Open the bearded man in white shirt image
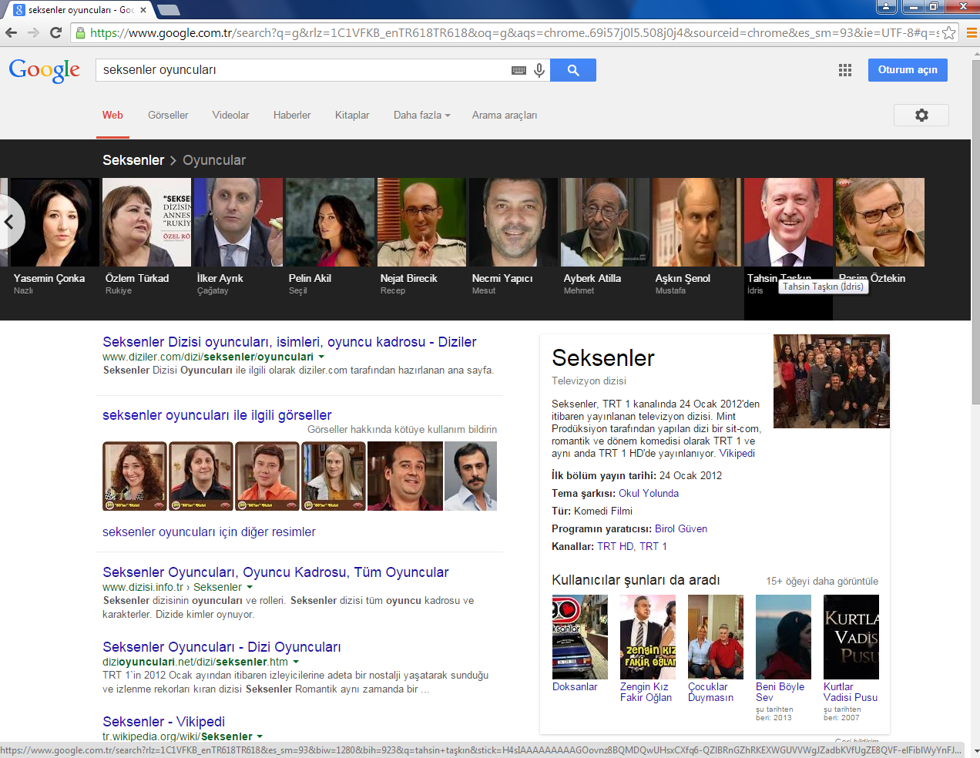Screen dimensions: 980x758 point(471,476)
